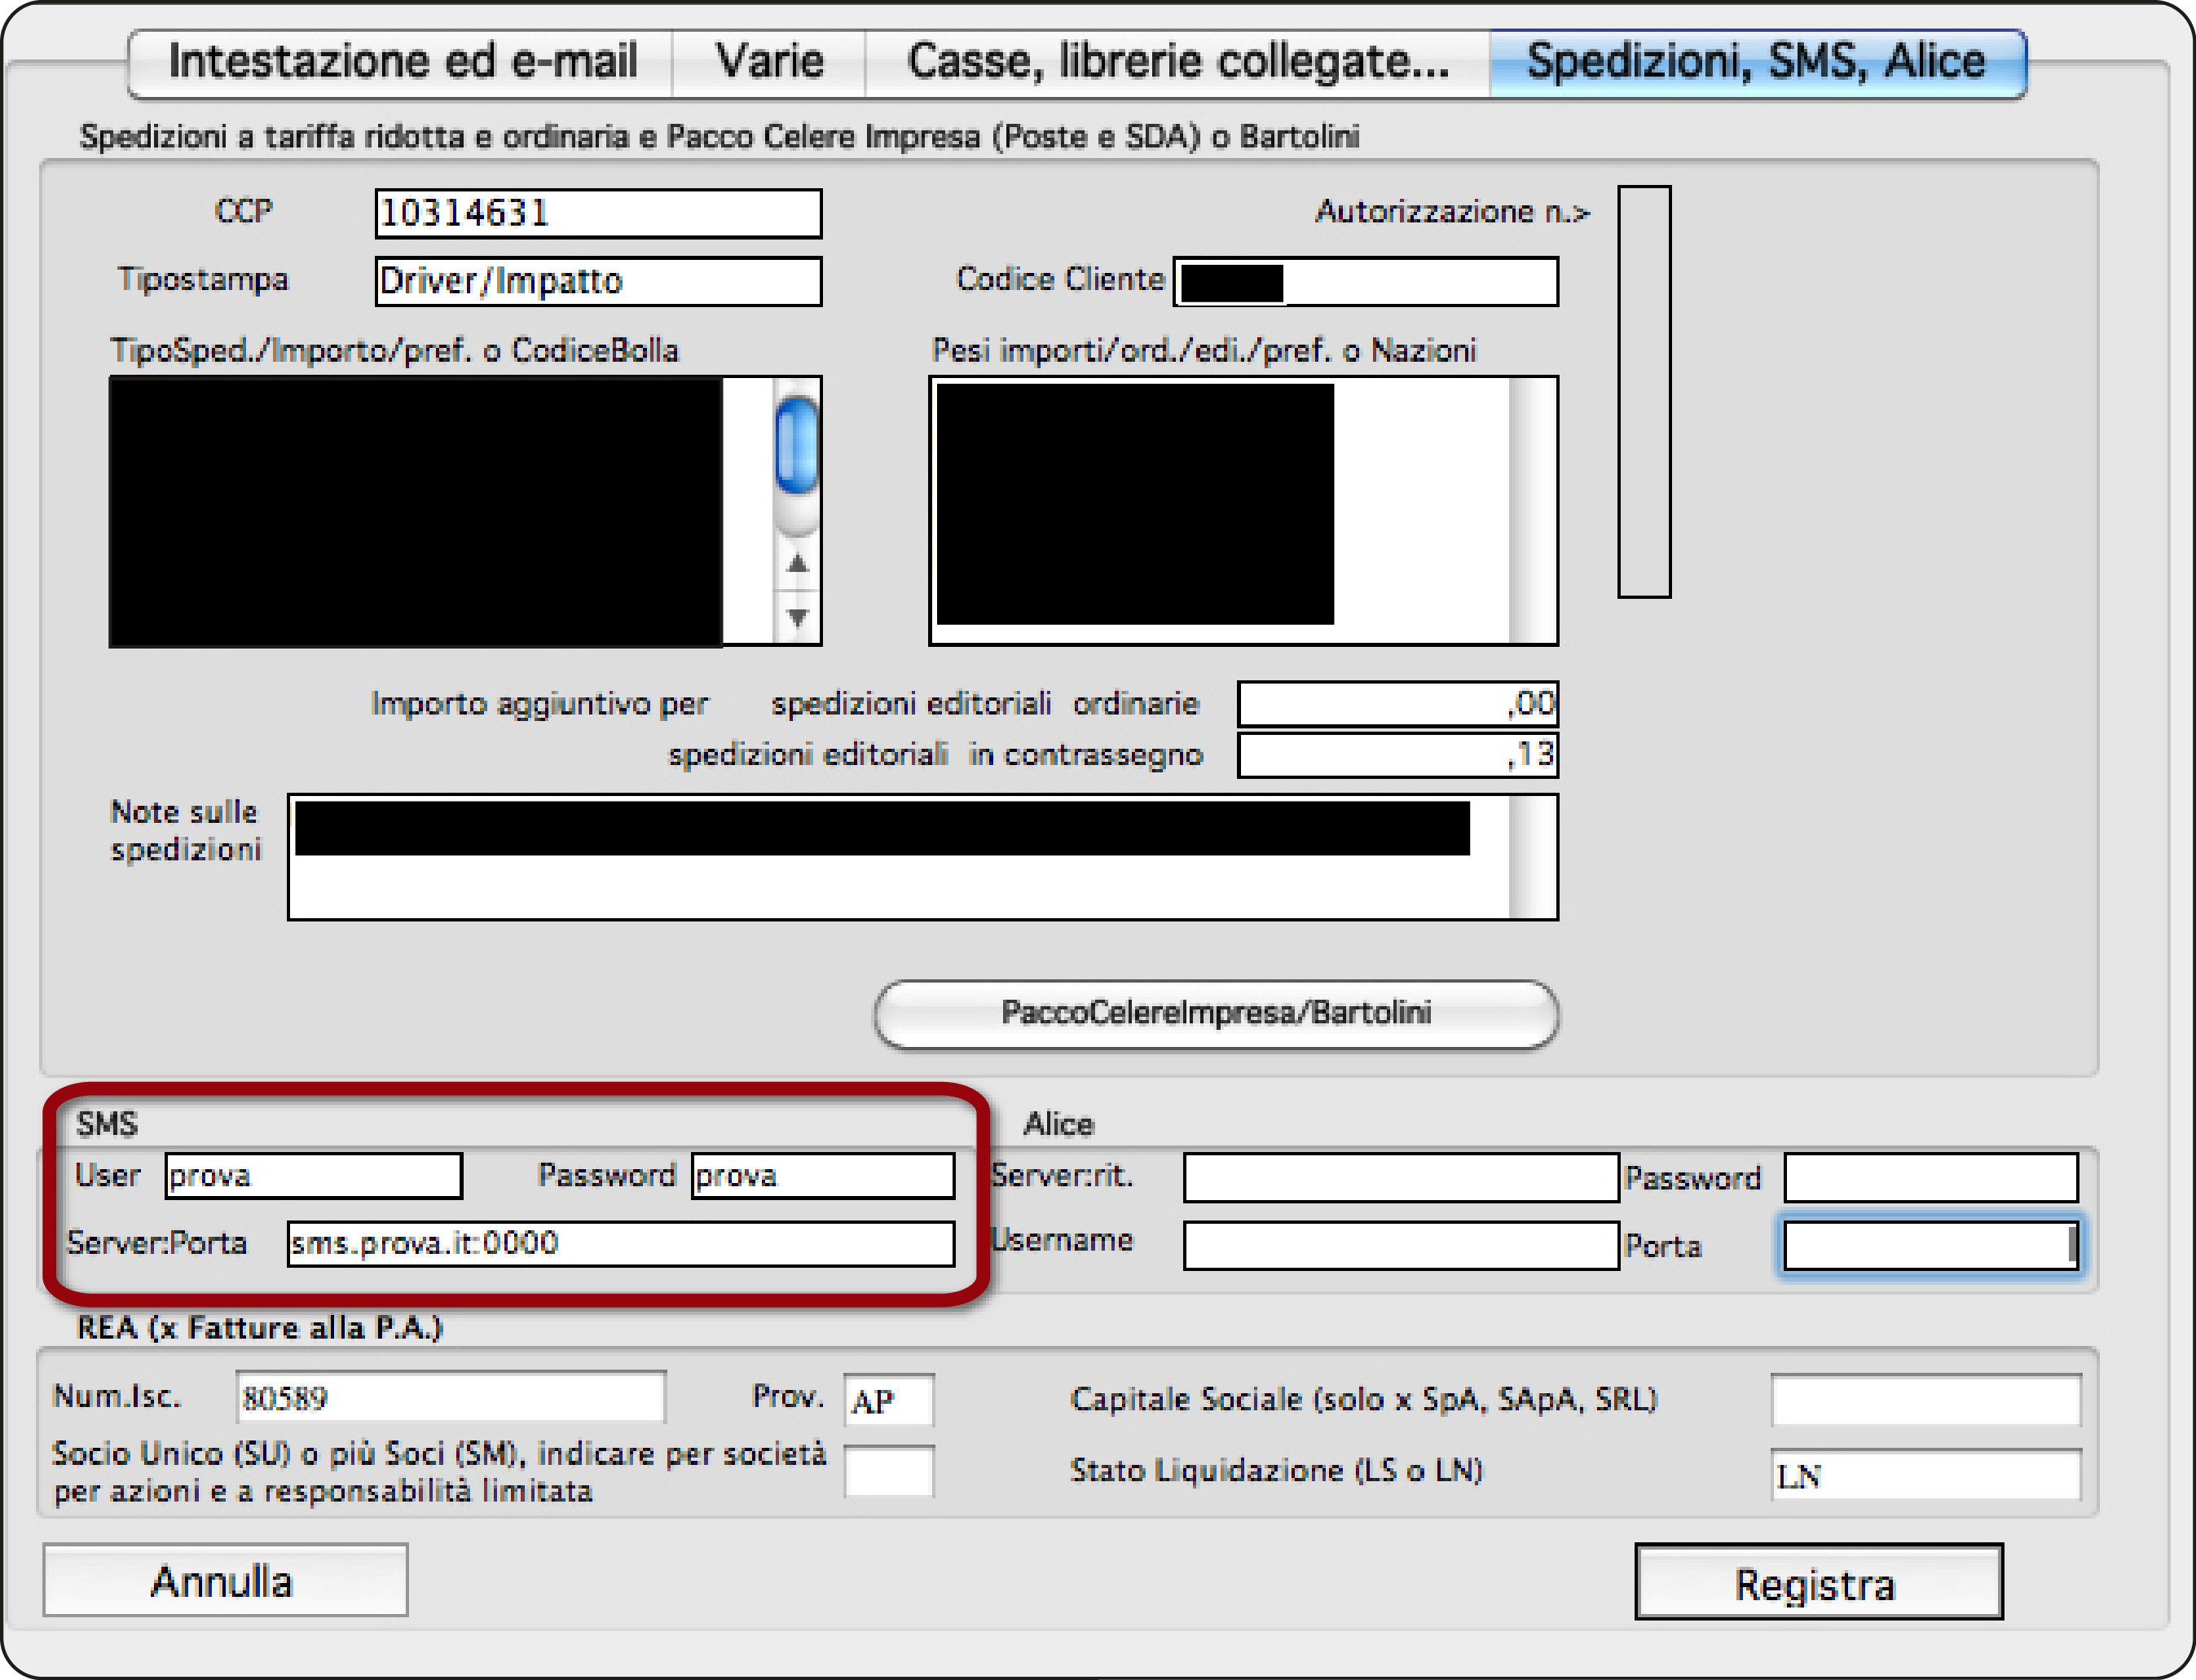The height and width of the screenshot is (1680, 2196).
Task: Click the Prov. field containing AP
Action: 889,1400
